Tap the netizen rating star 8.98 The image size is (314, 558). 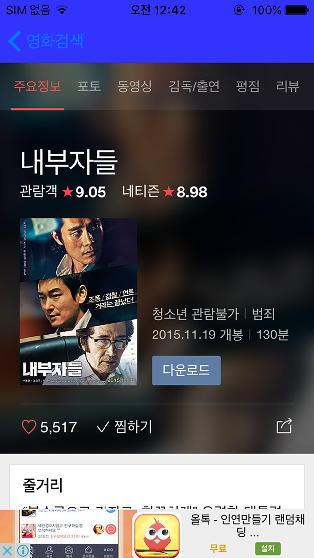coord(185,192)
